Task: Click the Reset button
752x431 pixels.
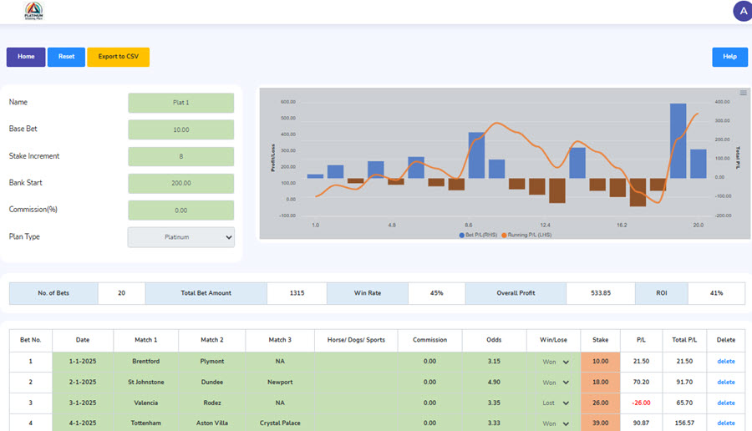Action: [66, 57]
